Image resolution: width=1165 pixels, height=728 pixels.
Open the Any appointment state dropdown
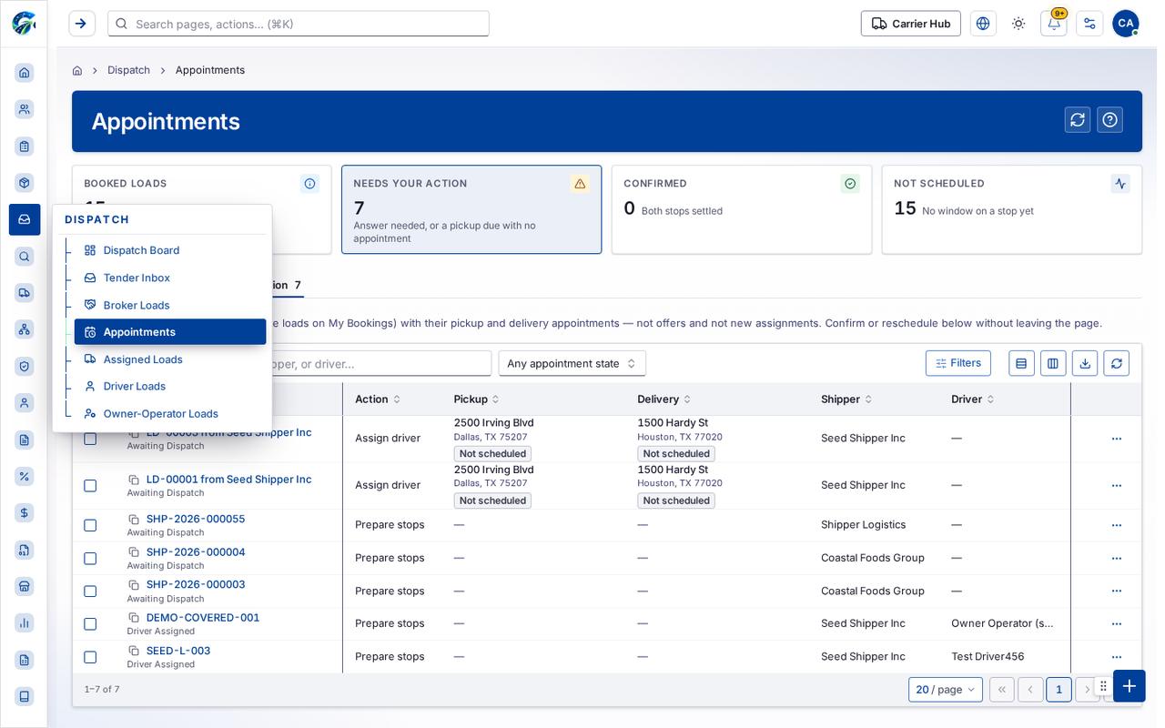[x=572, y=363]
